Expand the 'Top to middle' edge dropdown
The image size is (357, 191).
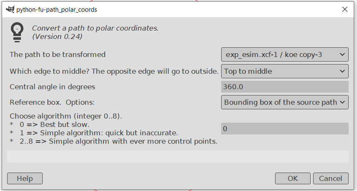pyautogui.click(x=284, y=71)
